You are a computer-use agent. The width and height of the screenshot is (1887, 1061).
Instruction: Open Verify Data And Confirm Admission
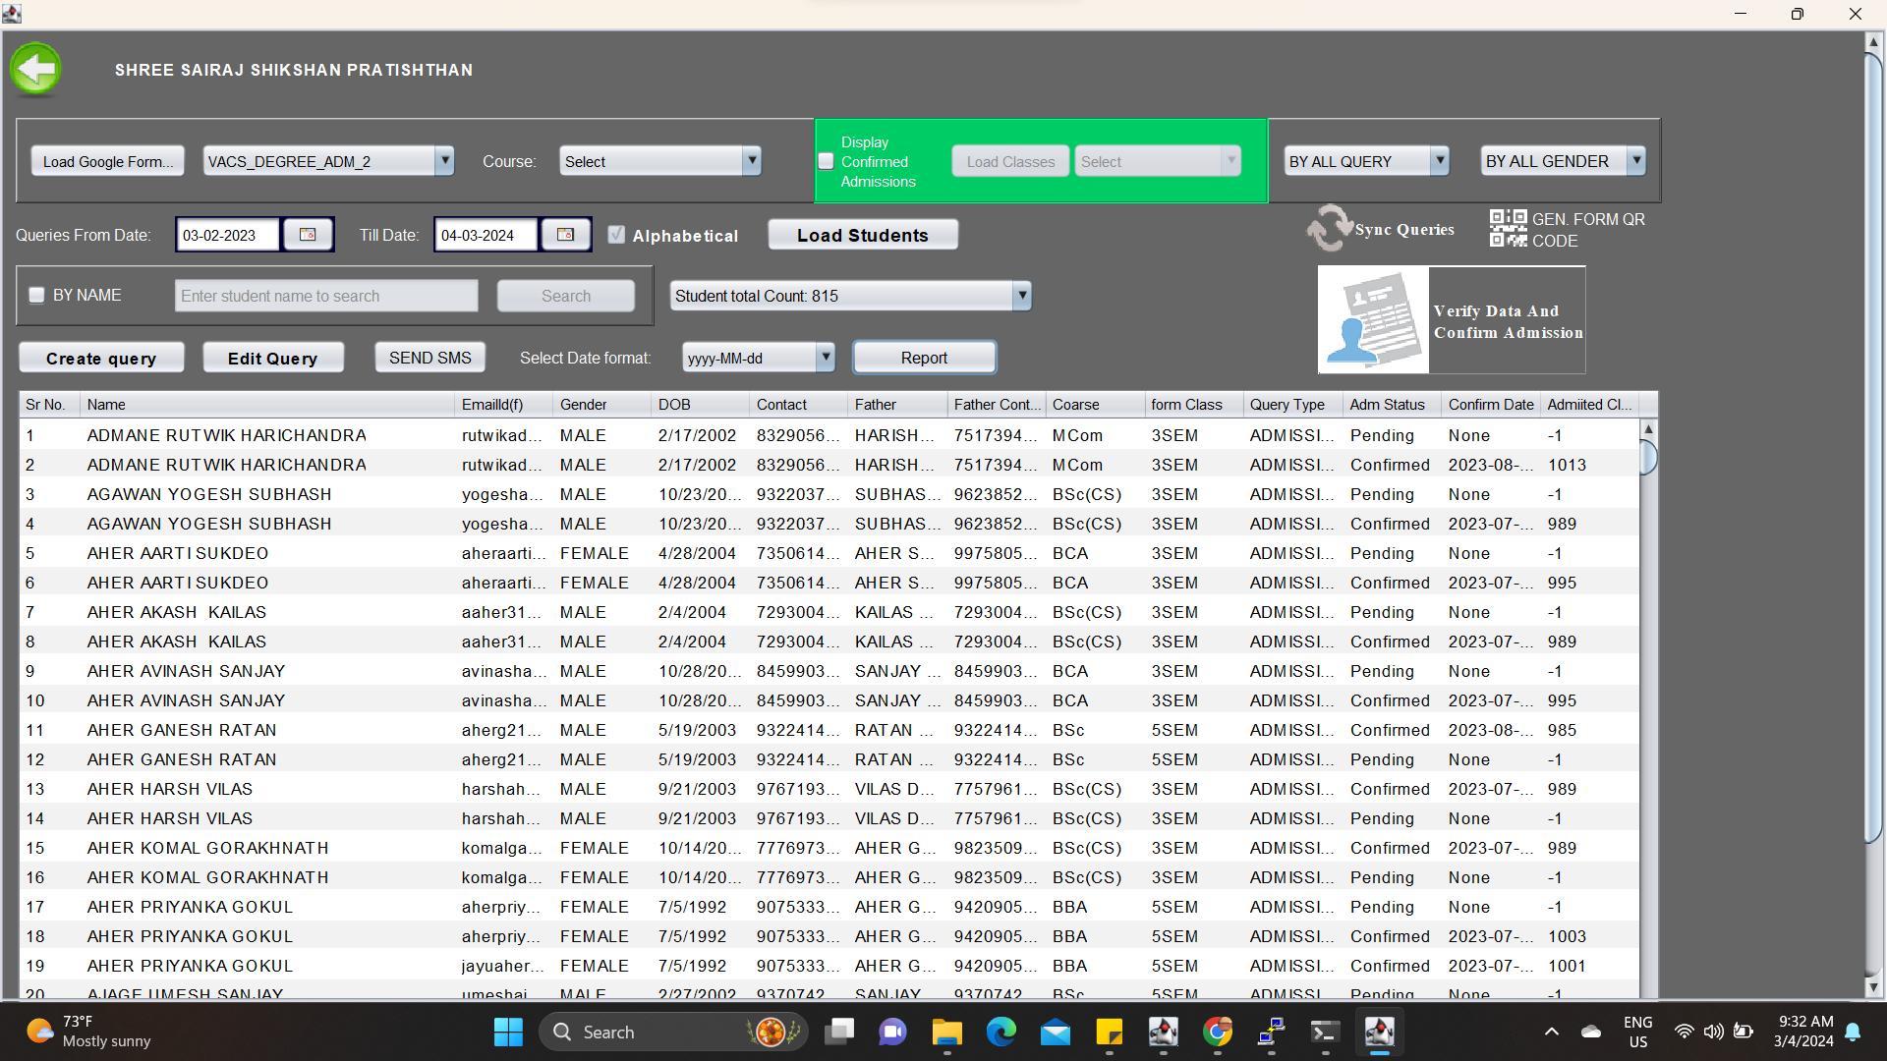[x=1451, y=320]
